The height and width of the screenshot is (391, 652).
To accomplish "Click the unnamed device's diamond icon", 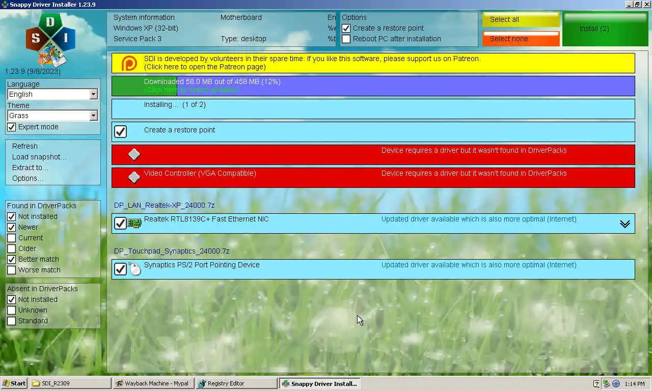I will click(134, 154).
